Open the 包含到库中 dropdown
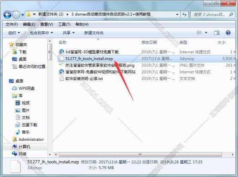 point(41,33)
